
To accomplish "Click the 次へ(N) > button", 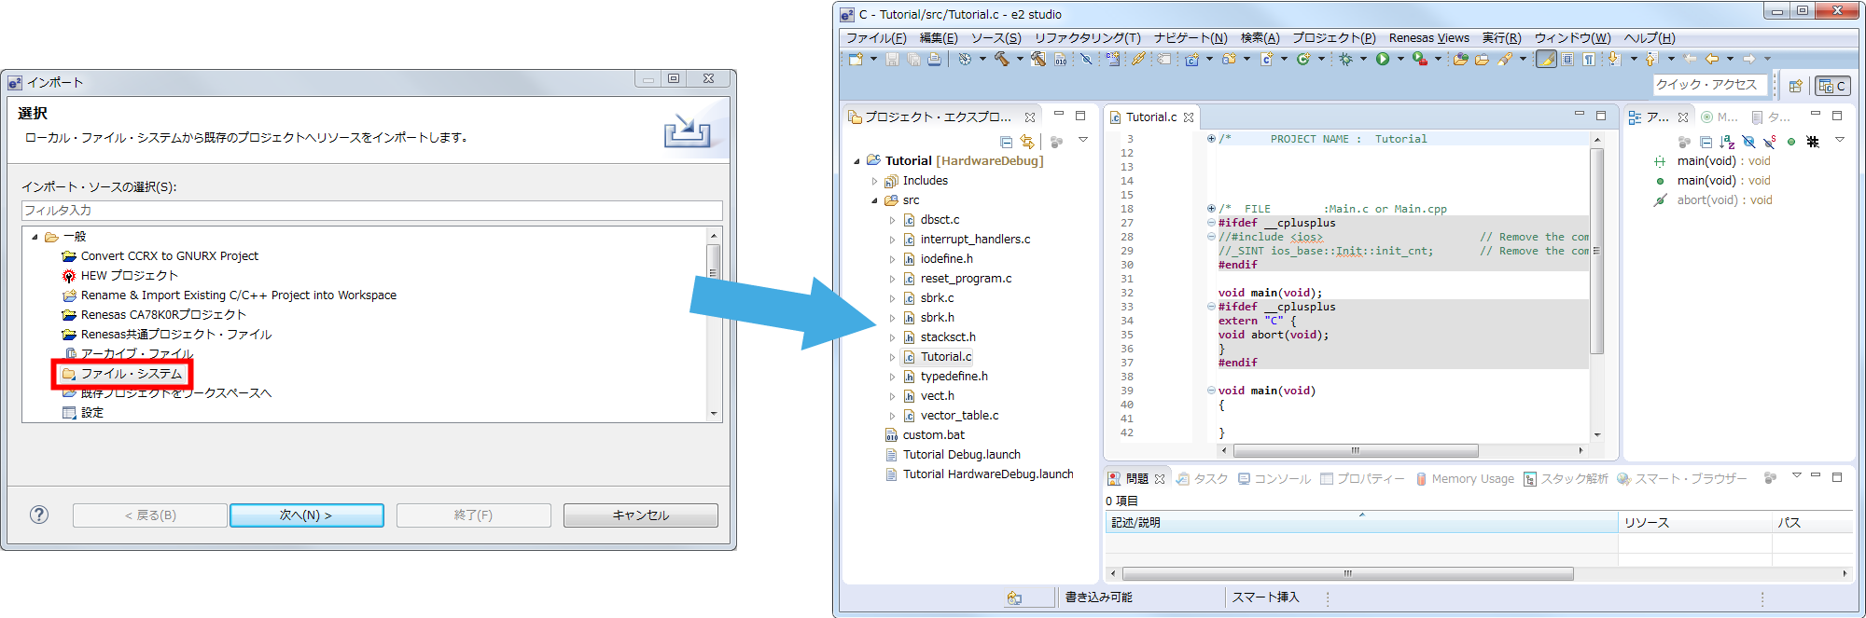I will pos(306,515).
